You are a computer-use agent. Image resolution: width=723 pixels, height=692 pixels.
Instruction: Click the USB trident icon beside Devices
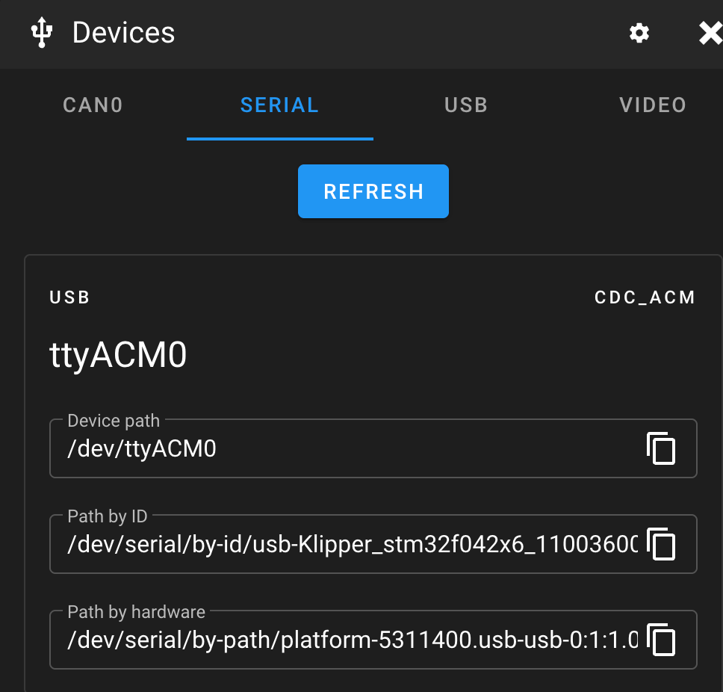point(42,32)
